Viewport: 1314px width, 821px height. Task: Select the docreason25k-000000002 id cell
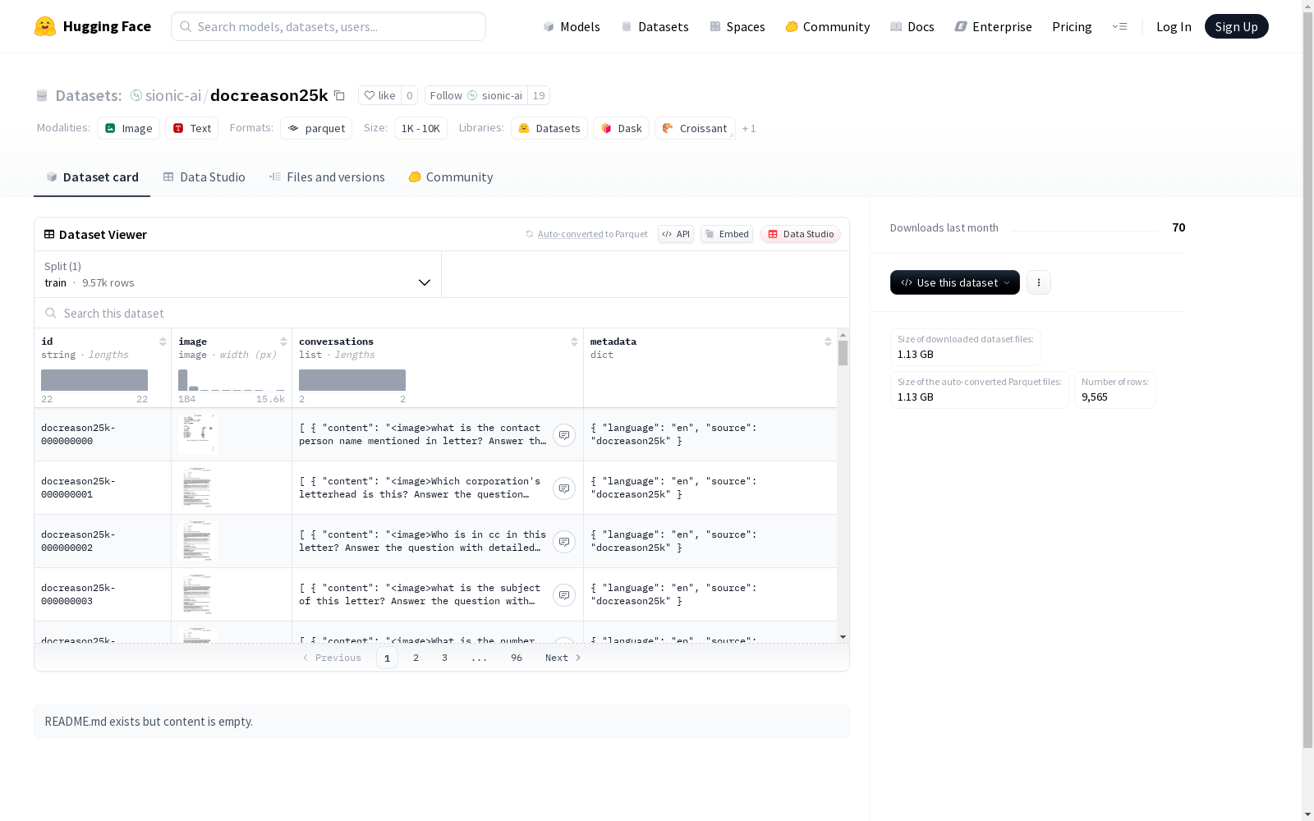pos(103,541)
